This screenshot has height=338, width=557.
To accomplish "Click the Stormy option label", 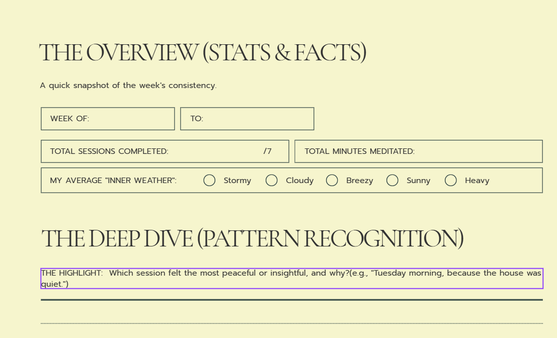I will (x=237, y=181).
